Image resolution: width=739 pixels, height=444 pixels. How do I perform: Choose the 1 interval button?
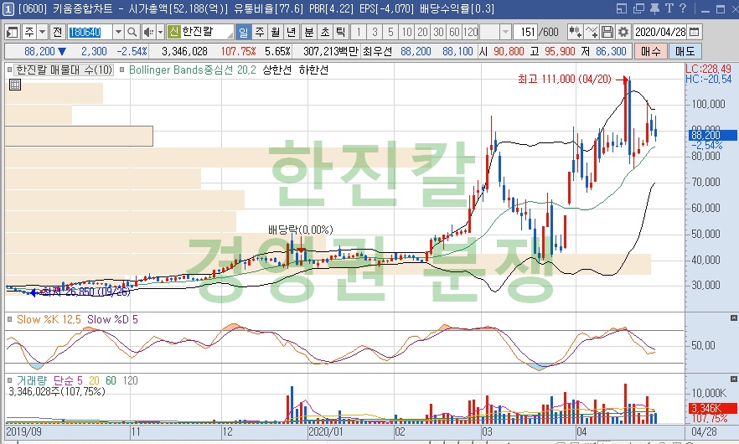(359, 32)
